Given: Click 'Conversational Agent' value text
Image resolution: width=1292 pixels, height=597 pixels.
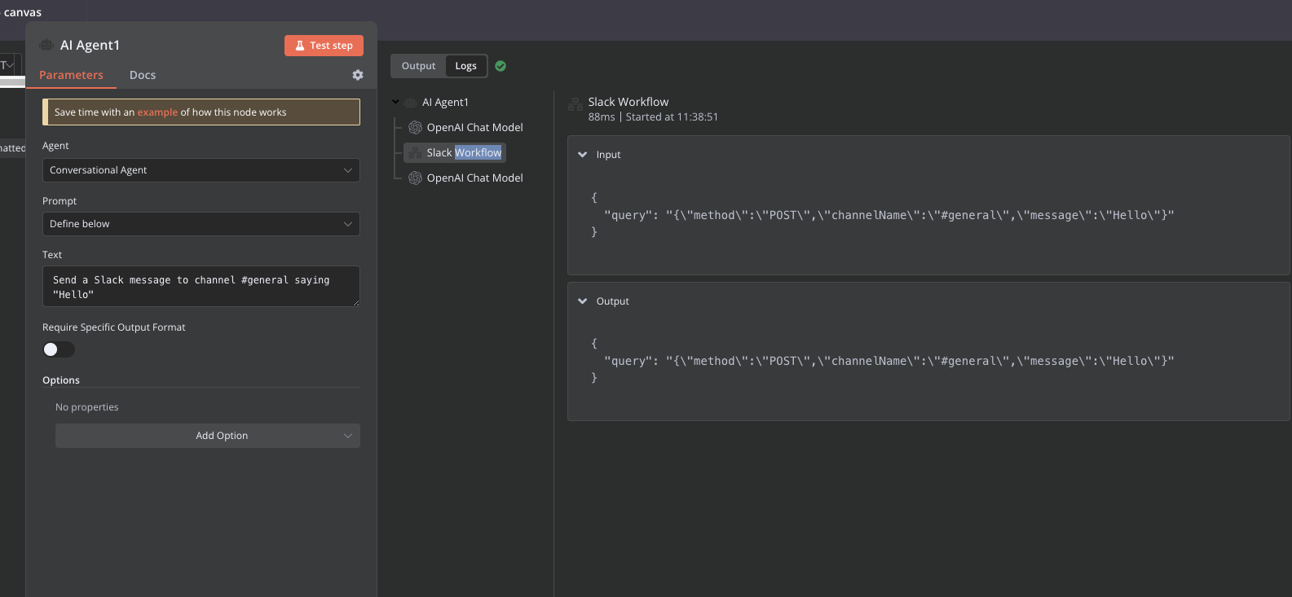Looking at the screenshot, I should [x=99, y=170].
